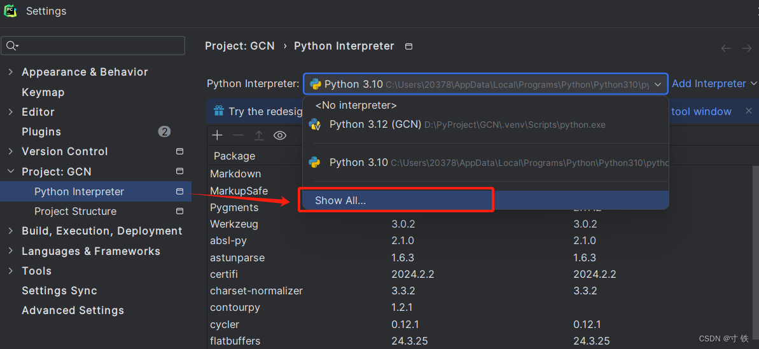Click Project: GCN breadcrumb
Screen dimensions: 759x349
[x=240, y=46]
